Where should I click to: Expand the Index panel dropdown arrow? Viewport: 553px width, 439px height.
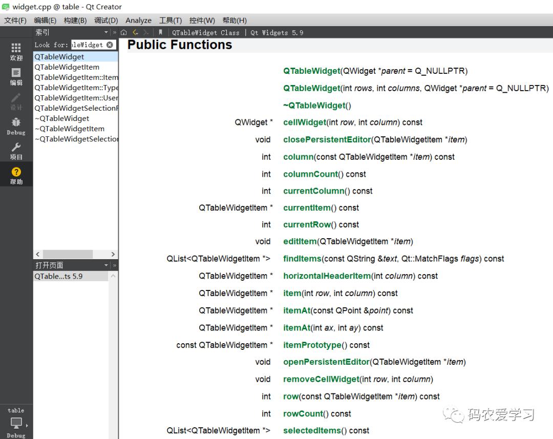[106, 32]
